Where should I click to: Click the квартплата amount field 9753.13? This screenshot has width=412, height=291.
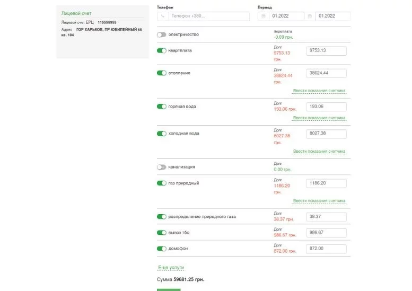[326, 51]
